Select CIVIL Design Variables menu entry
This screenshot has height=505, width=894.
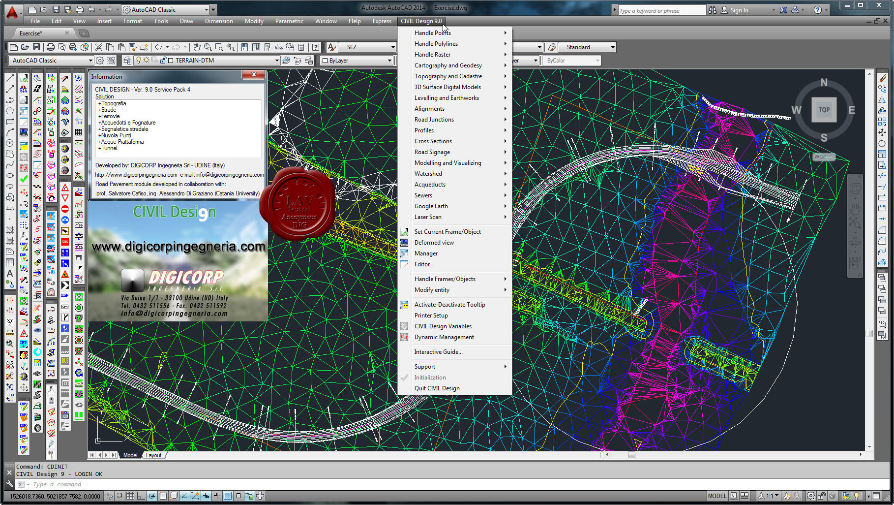pyautogui.click(x=455, y=326)
